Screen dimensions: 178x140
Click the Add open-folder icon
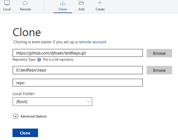tap(81, 3)
